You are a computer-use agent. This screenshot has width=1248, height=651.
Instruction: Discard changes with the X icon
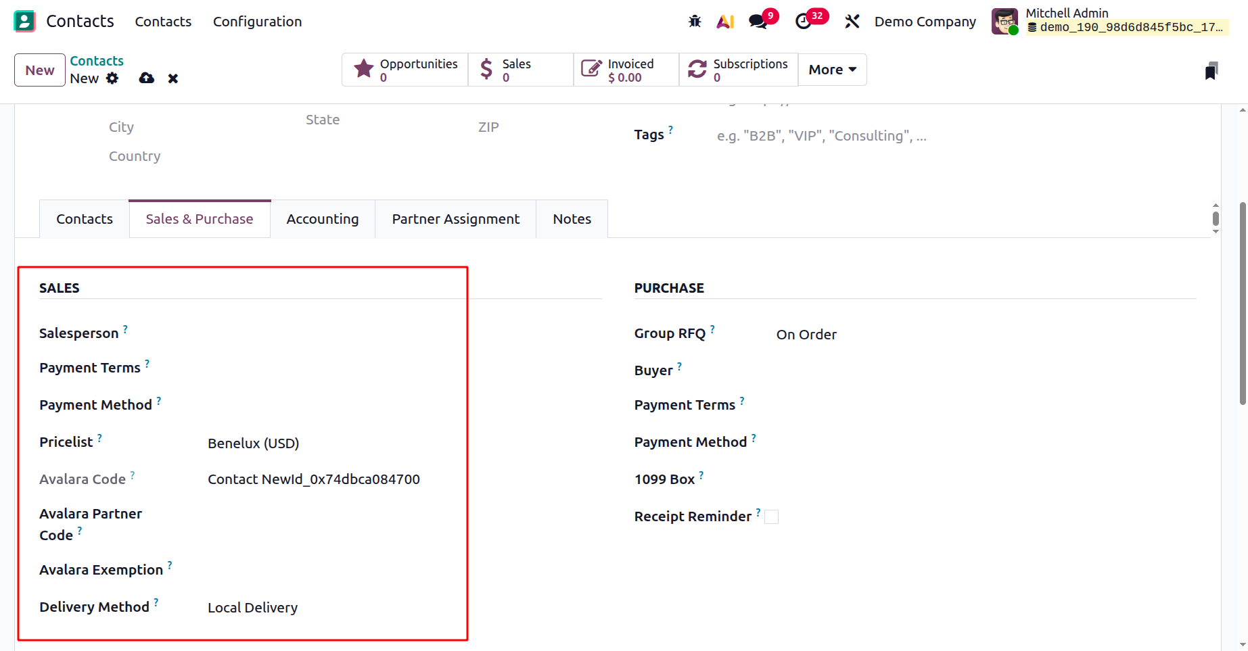coord(173,78)
